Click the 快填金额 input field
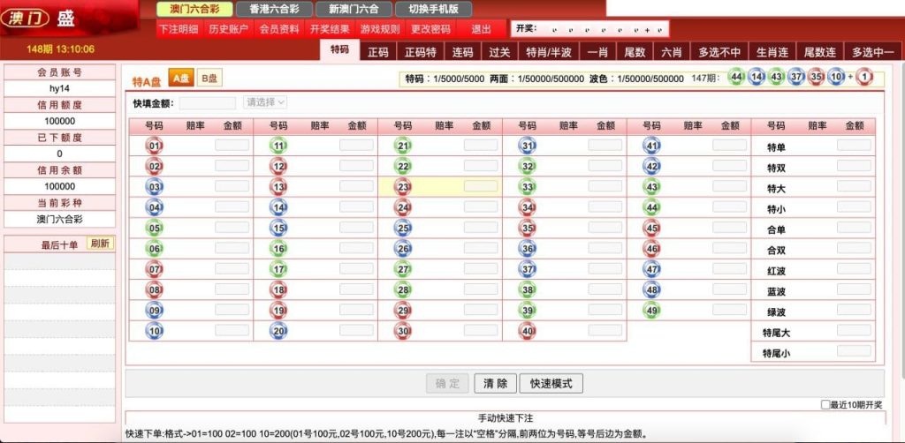The image size is (905, 443). (x=208, y=103)
